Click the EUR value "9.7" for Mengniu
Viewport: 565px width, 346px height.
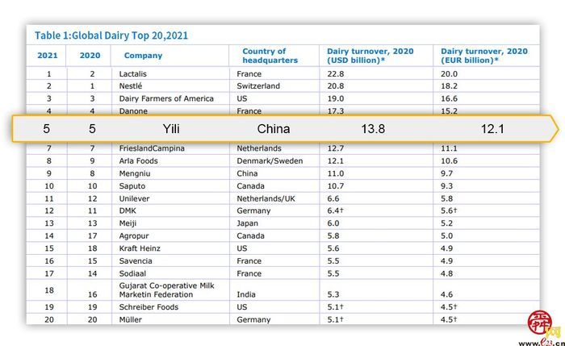[x=447, y=173]
